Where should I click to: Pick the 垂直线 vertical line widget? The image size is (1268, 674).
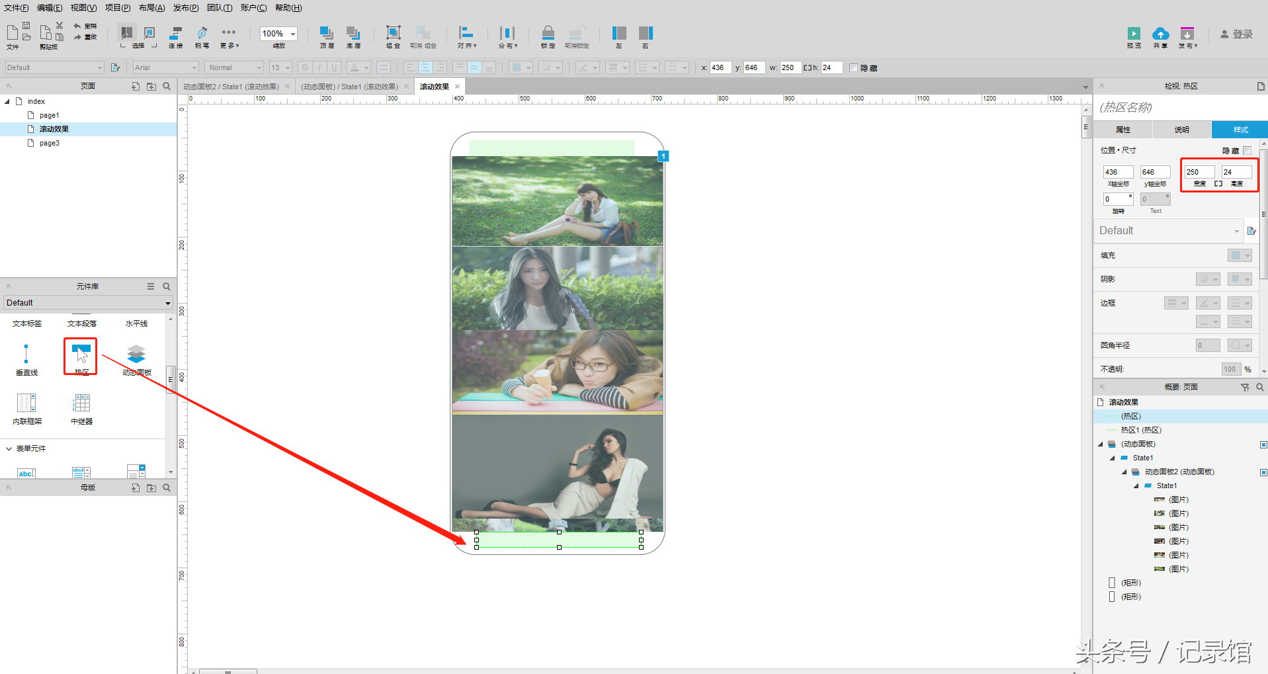pos(26,360)
